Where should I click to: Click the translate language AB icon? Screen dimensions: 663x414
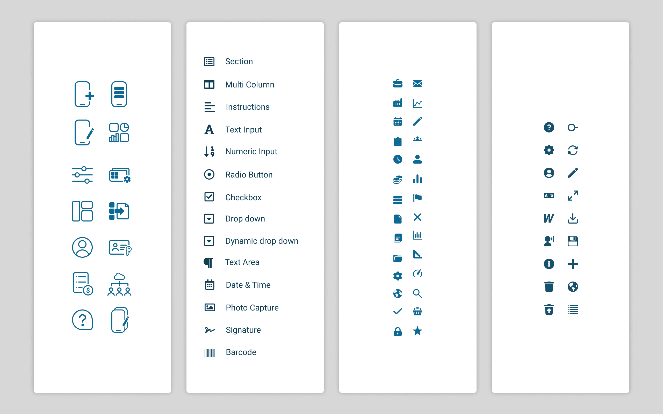(549, 196)
